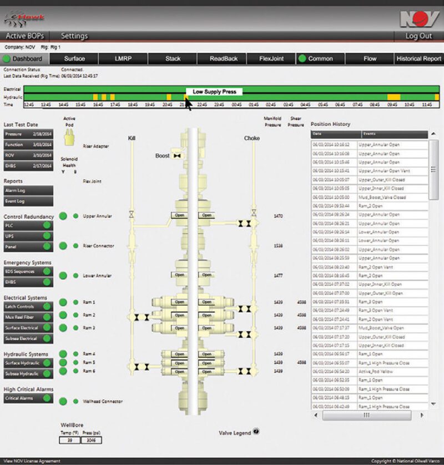The width and height of the screenshot is (444, 465).
Task: Switch to the LMRP tab
Action: (x=123, y=58)
